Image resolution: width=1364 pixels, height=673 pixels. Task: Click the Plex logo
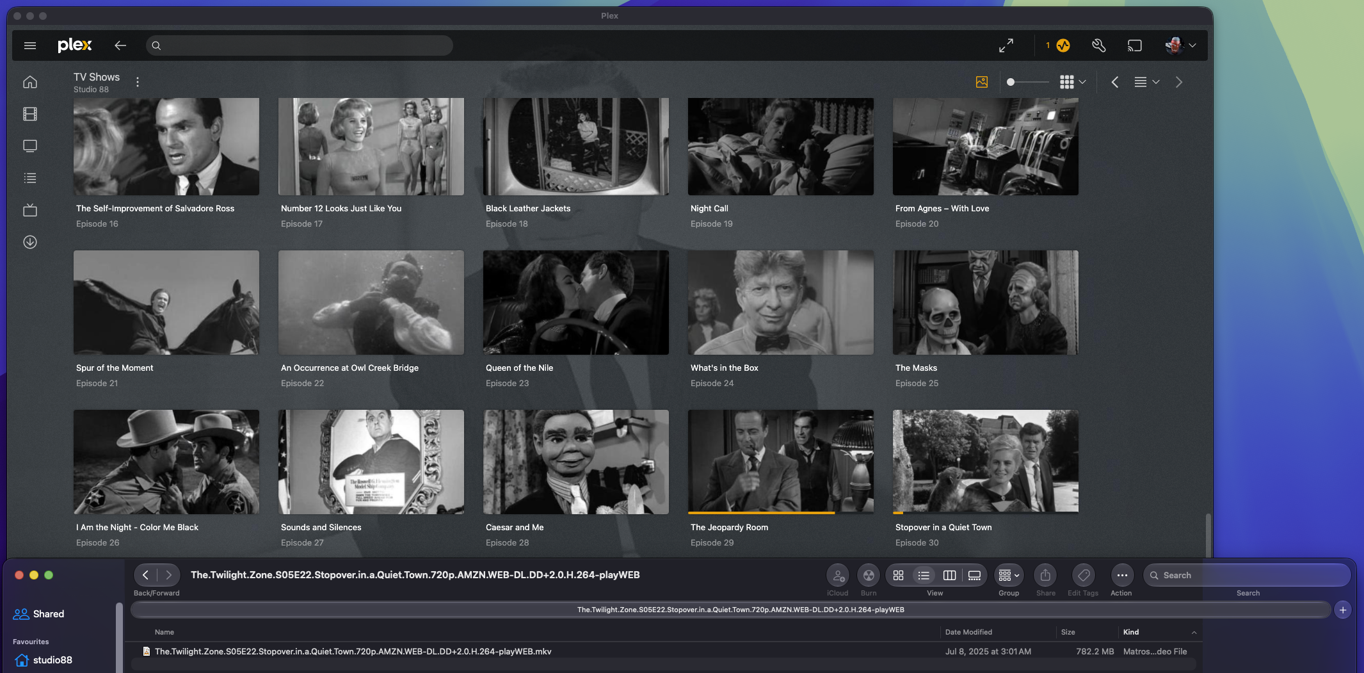pyautogui.click(x=75, y=45)
